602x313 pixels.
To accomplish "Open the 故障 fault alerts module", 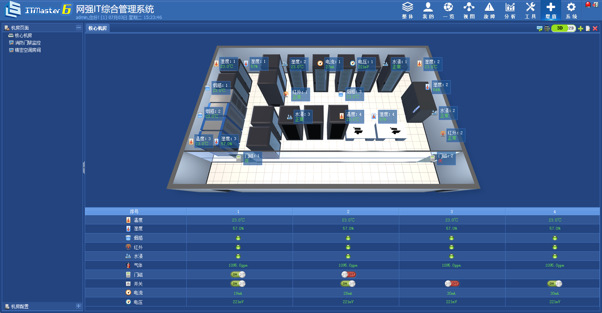I will point(489,10).
